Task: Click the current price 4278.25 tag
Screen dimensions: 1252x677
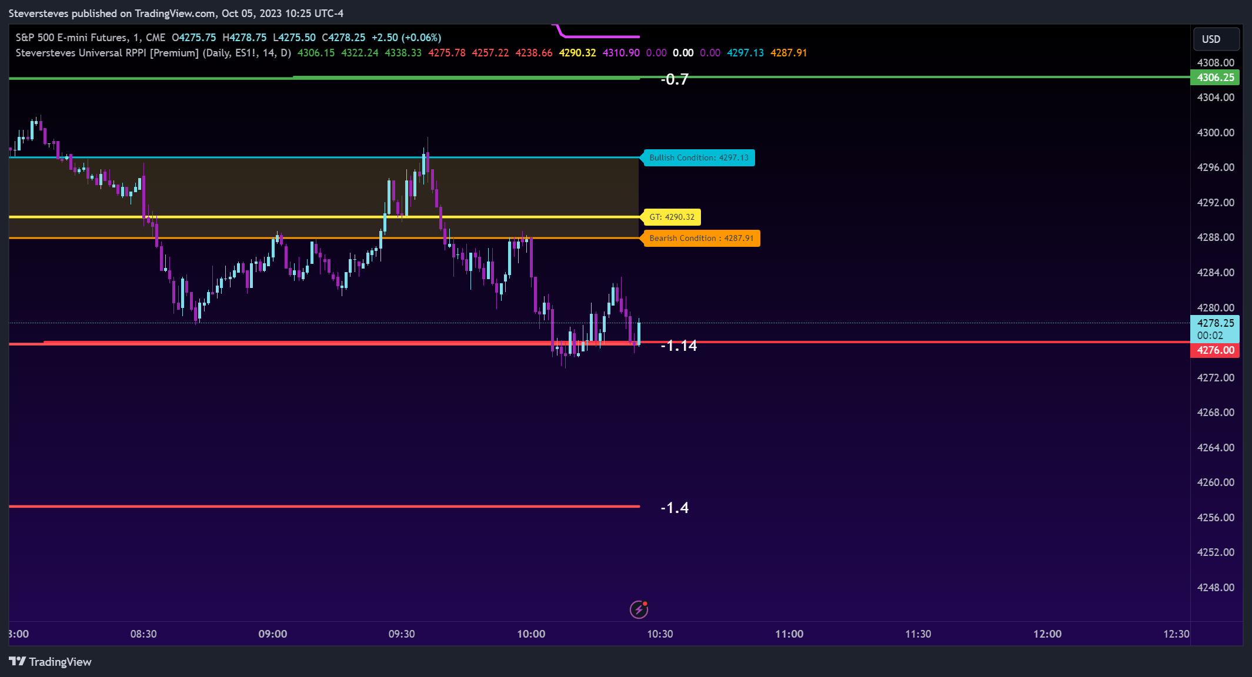Action: (1215, 323)
